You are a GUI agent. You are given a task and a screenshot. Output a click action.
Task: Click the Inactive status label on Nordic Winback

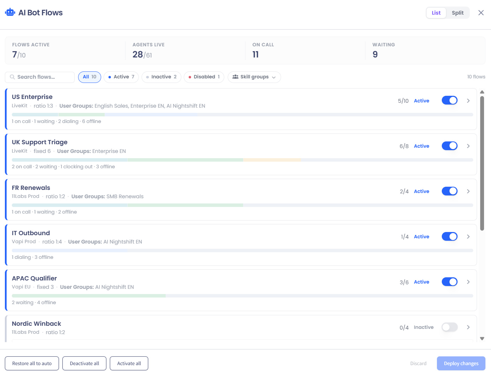click(424, 327)
